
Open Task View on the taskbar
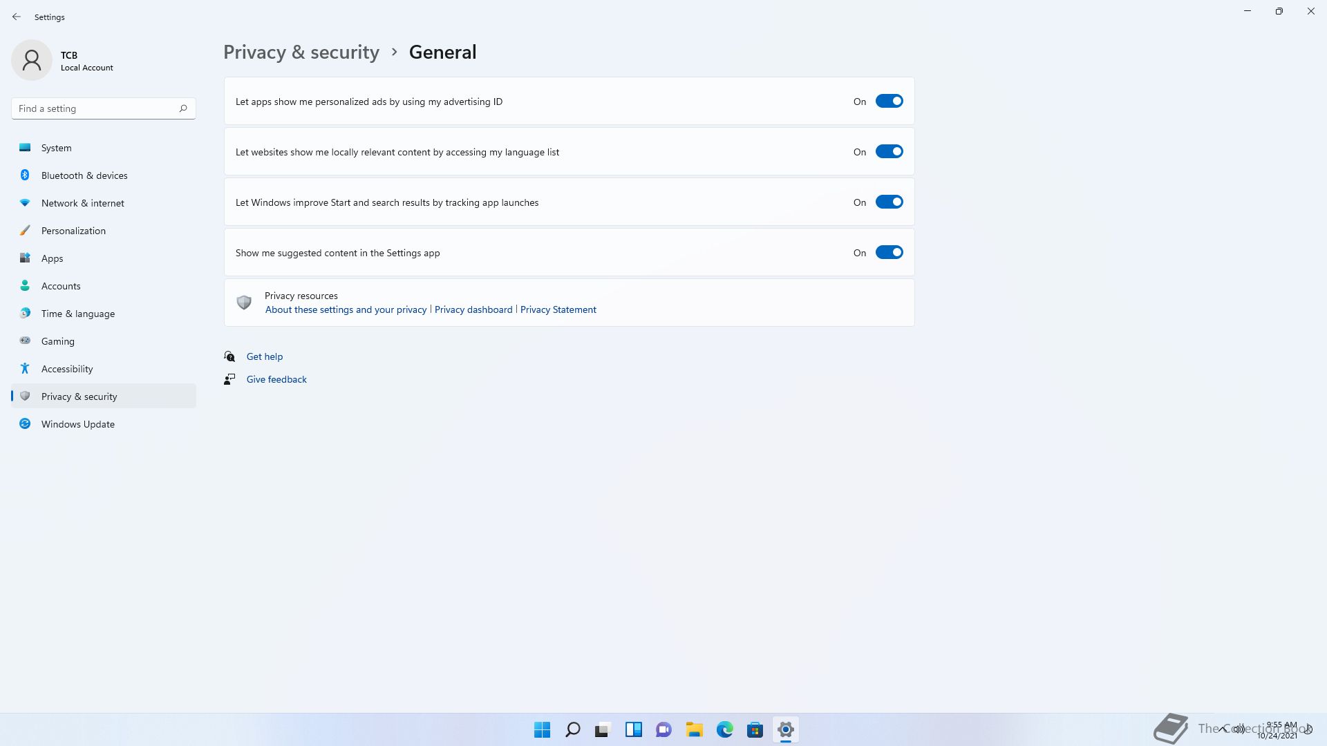pos(603,729)
